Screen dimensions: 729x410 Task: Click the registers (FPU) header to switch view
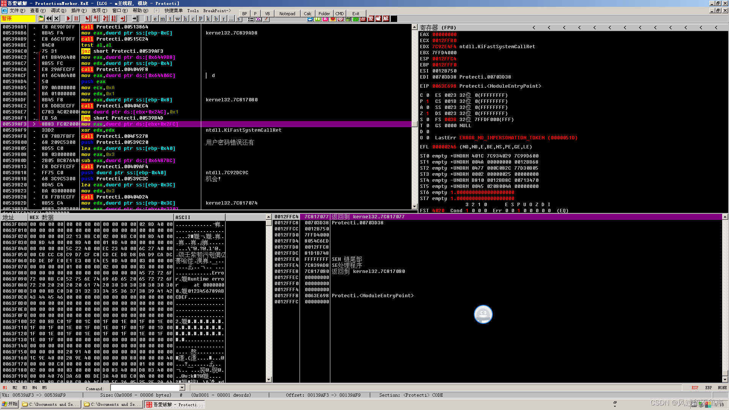(x=438, y=27)
